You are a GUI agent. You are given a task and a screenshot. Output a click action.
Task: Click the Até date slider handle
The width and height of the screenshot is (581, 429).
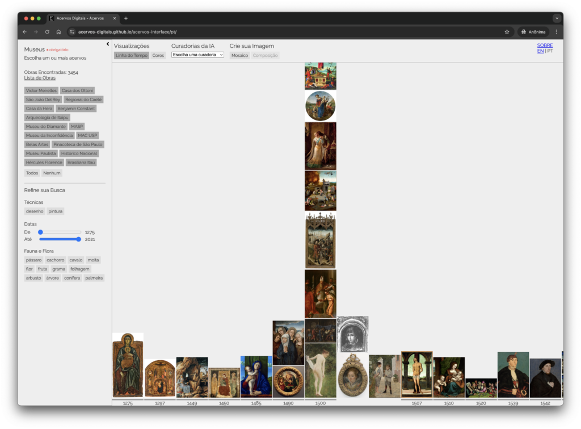tap(78, 239)
